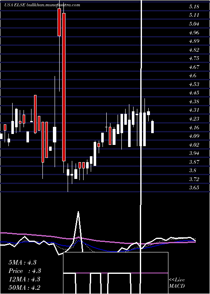Click the 4.67 price axis label

click(194, 67)
